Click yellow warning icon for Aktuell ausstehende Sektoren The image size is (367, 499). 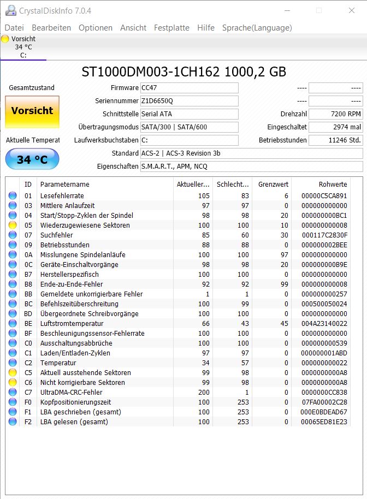tap(13, 372)
